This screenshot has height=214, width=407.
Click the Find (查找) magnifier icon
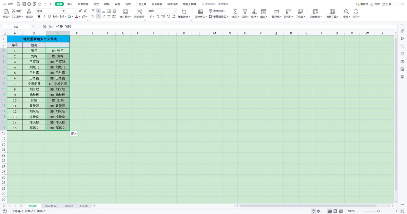click(346, 12)
